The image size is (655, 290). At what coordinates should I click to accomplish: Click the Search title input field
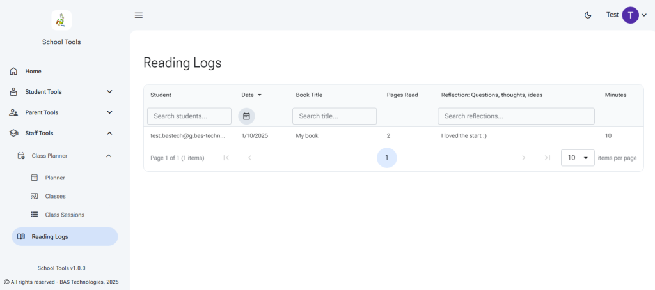click(335, 116)
